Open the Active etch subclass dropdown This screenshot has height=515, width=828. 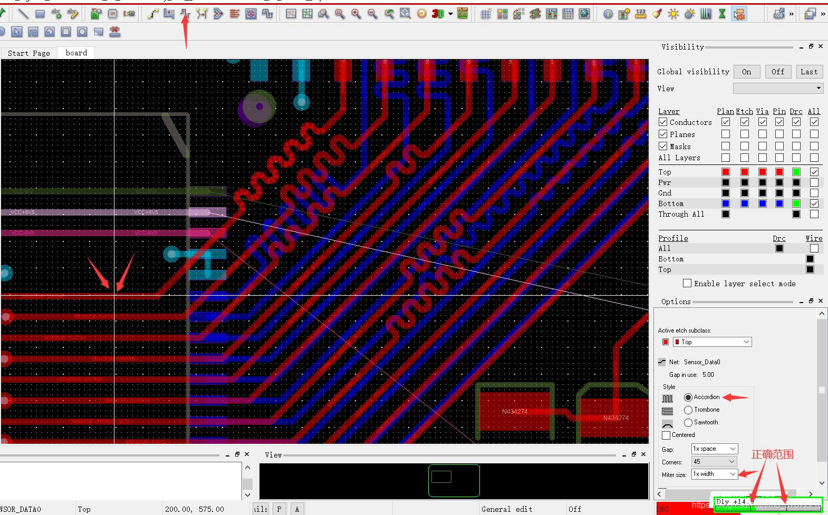[x=713, y=342]
